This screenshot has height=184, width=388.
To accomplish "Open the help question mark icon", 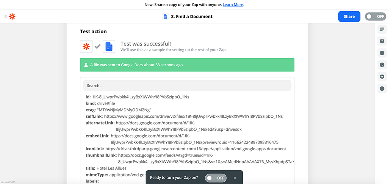I will tap(382, 41).
